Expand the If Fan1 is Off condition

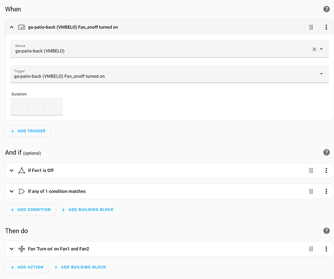12,170
